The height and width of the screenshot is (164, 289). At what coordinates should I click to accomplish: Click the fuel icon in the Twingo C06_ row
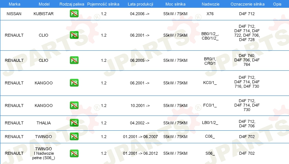pyautogui.click(x=74, y=137)
